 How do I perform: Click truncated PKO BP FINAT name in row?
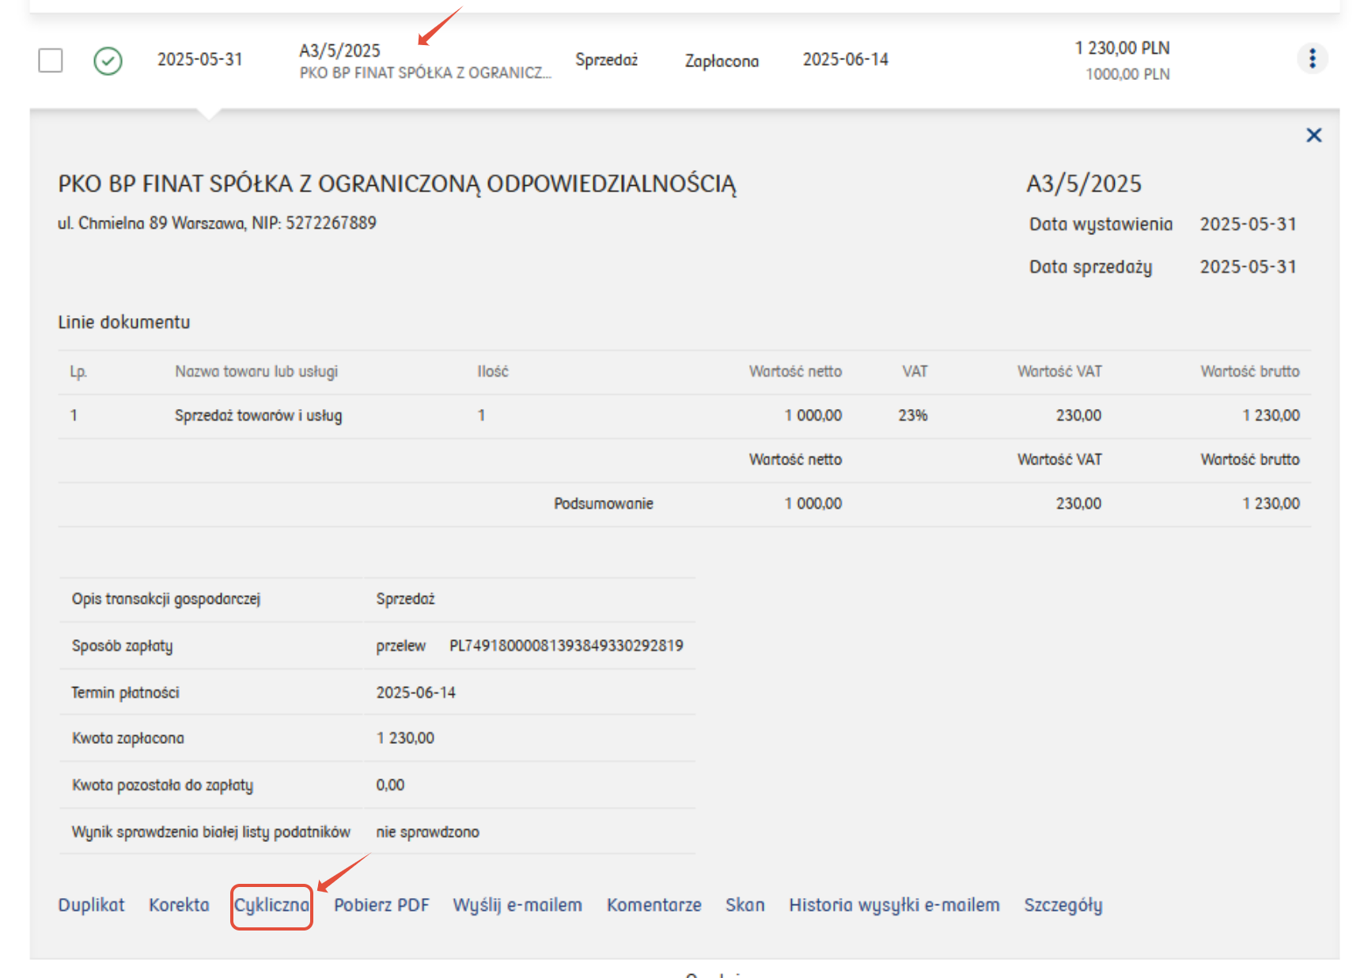coord(426,73)
